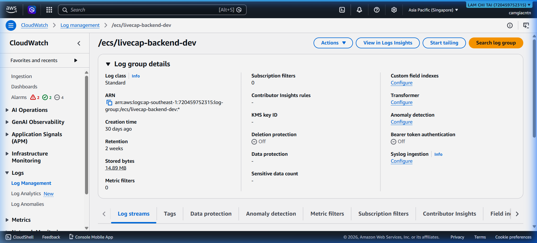Configure Transformer
The image size is (537, 243).
(402, 102)
